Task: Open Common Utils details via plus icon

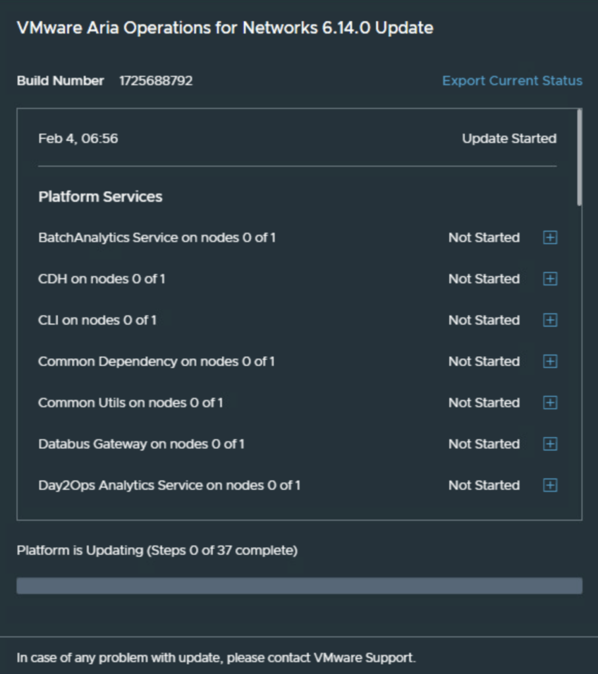Action: point(550,403)
